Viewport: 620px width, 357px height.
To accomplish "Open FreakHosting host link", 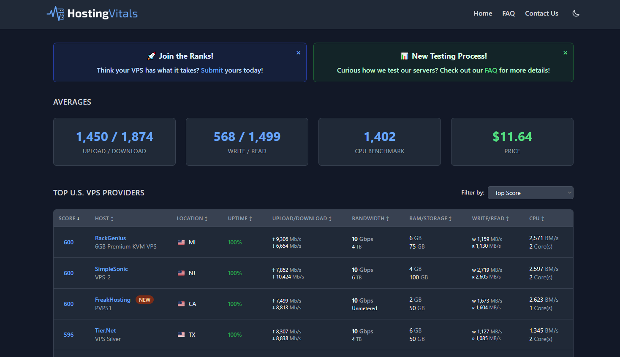I will 113,300.
